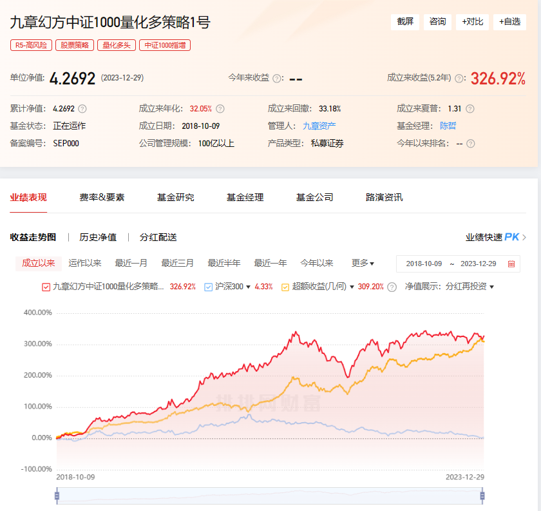
Task: Click right handle of chart range slider
Action: click(x=482, y=496)
